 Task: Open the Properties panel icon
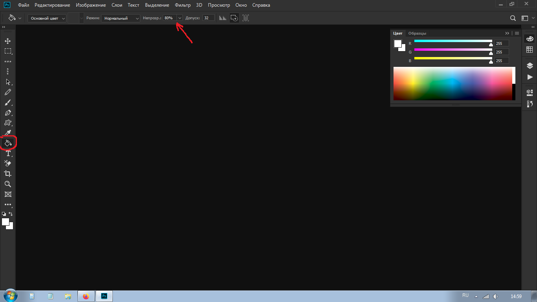[x=530, y=93]
